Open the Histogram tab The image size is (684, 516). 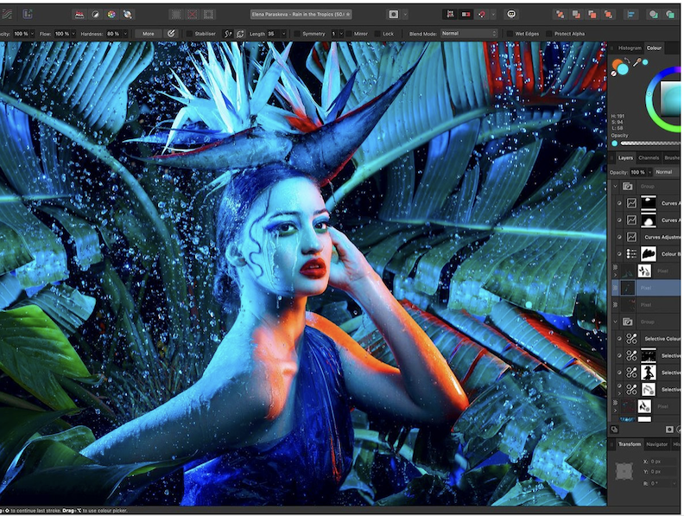[630, 48]
